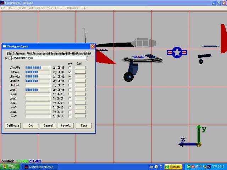The image size is (227, 170).
Task: Open the View menu
Action: tap(50, 8)
